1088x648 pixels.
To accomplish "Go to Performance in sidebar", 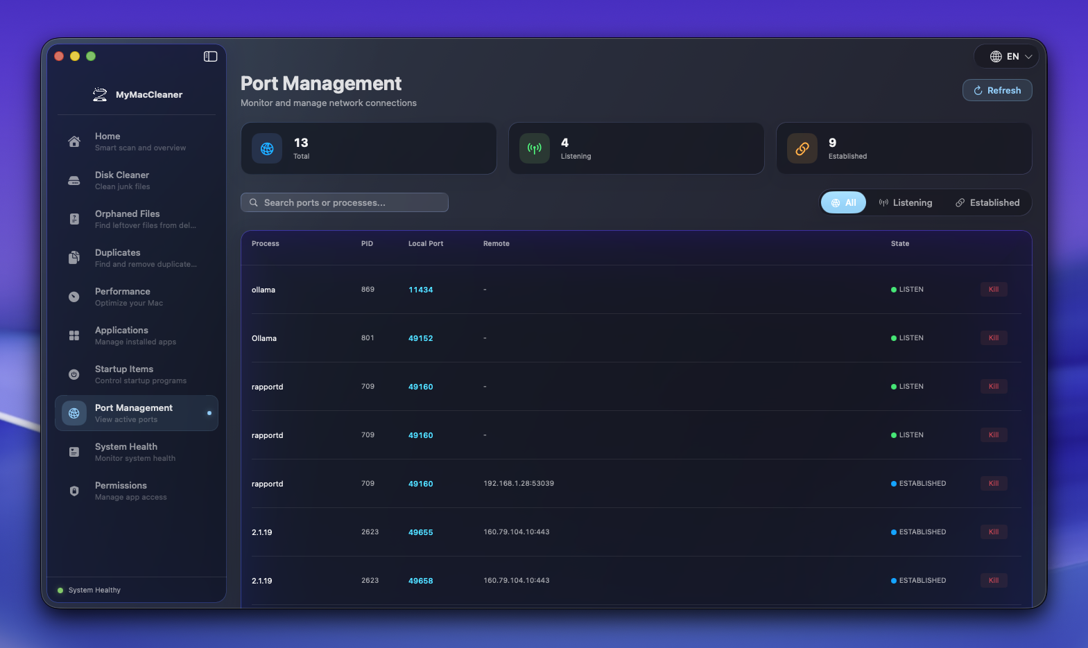I will point(137,297).
